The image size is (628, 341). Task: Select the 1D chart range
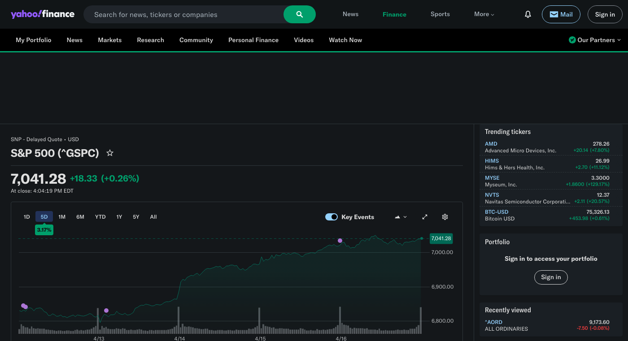coord(27,217)
